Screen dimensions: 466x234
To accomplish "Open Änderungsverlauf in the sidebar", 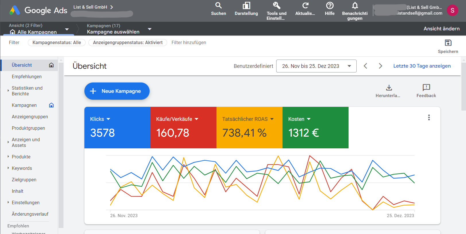I will tap(30, 214).
